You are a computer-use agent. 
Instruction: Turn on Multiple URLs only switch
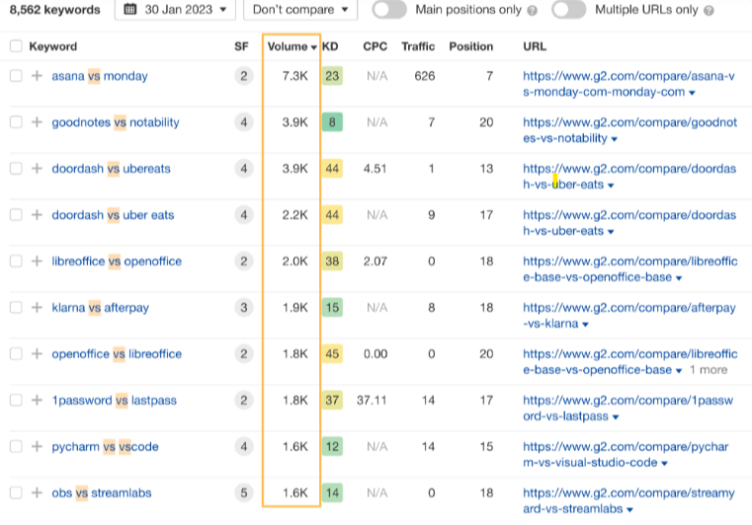click(x=568, y=10)
